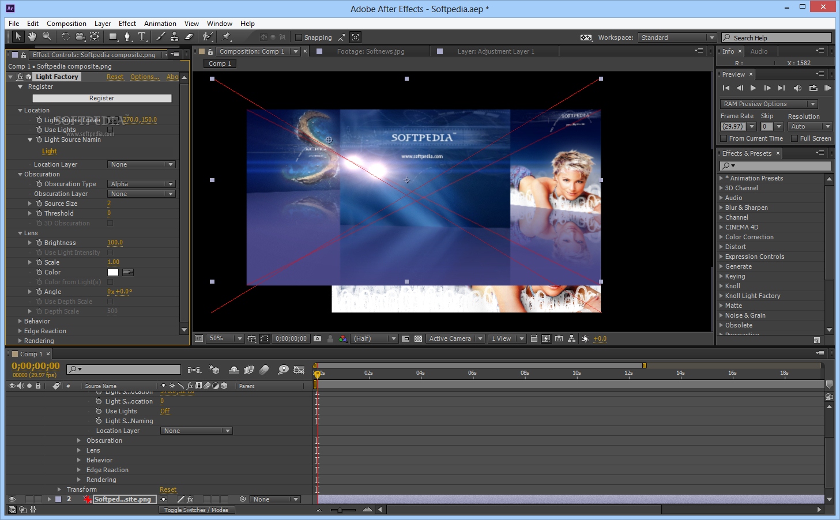Toggle the Scale stopwatch in Lens
This screenshot has width=840, height=520.
coord(39,262)
